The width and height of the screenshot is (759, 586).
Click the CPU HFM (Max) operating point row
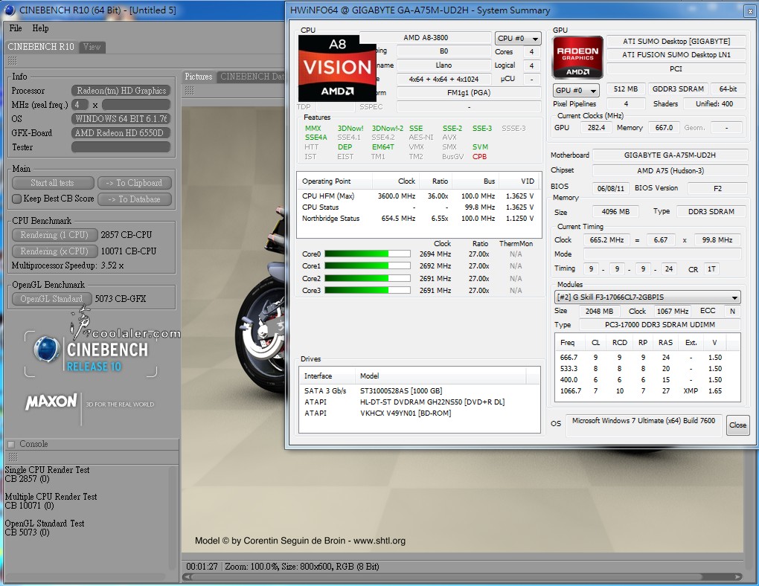417,196
